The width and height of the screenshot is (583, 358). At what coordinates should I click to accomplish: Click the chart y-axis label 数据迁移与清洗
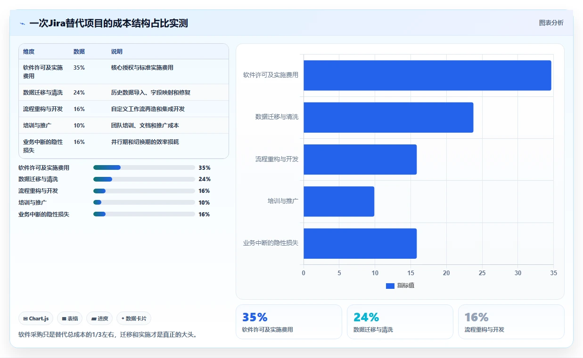click(277, 117)
